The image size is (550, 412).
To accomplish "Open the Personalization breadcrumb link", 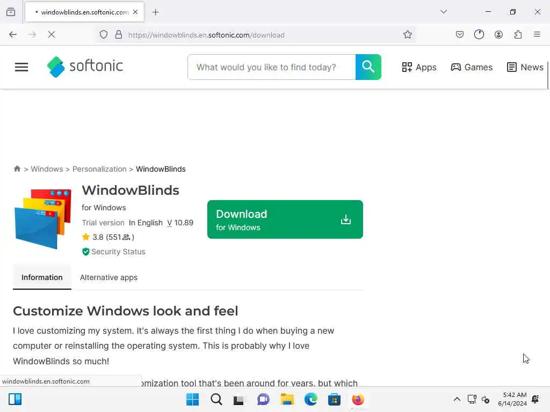I will pos(99,169).
